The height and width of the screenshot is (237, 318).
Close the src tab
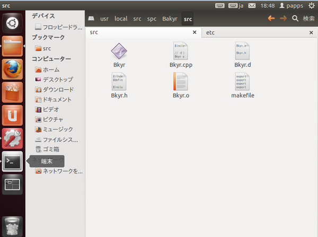(x=195, y=33)
